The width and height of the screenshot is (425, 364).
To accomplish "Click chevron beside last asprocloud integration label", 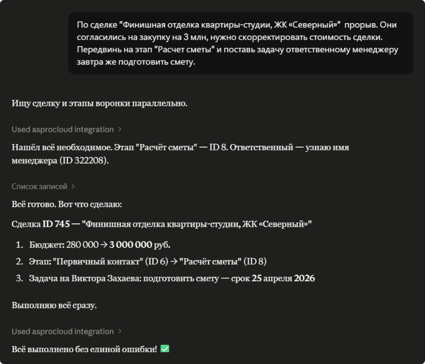I will (120, 332).
